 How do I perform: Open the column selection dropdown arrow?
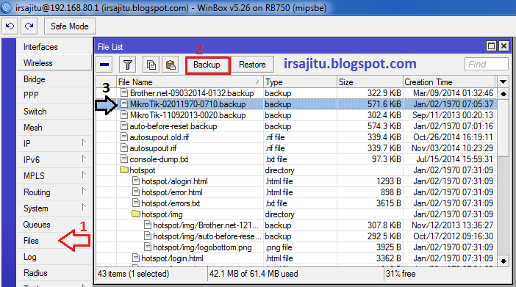(503, 81)
